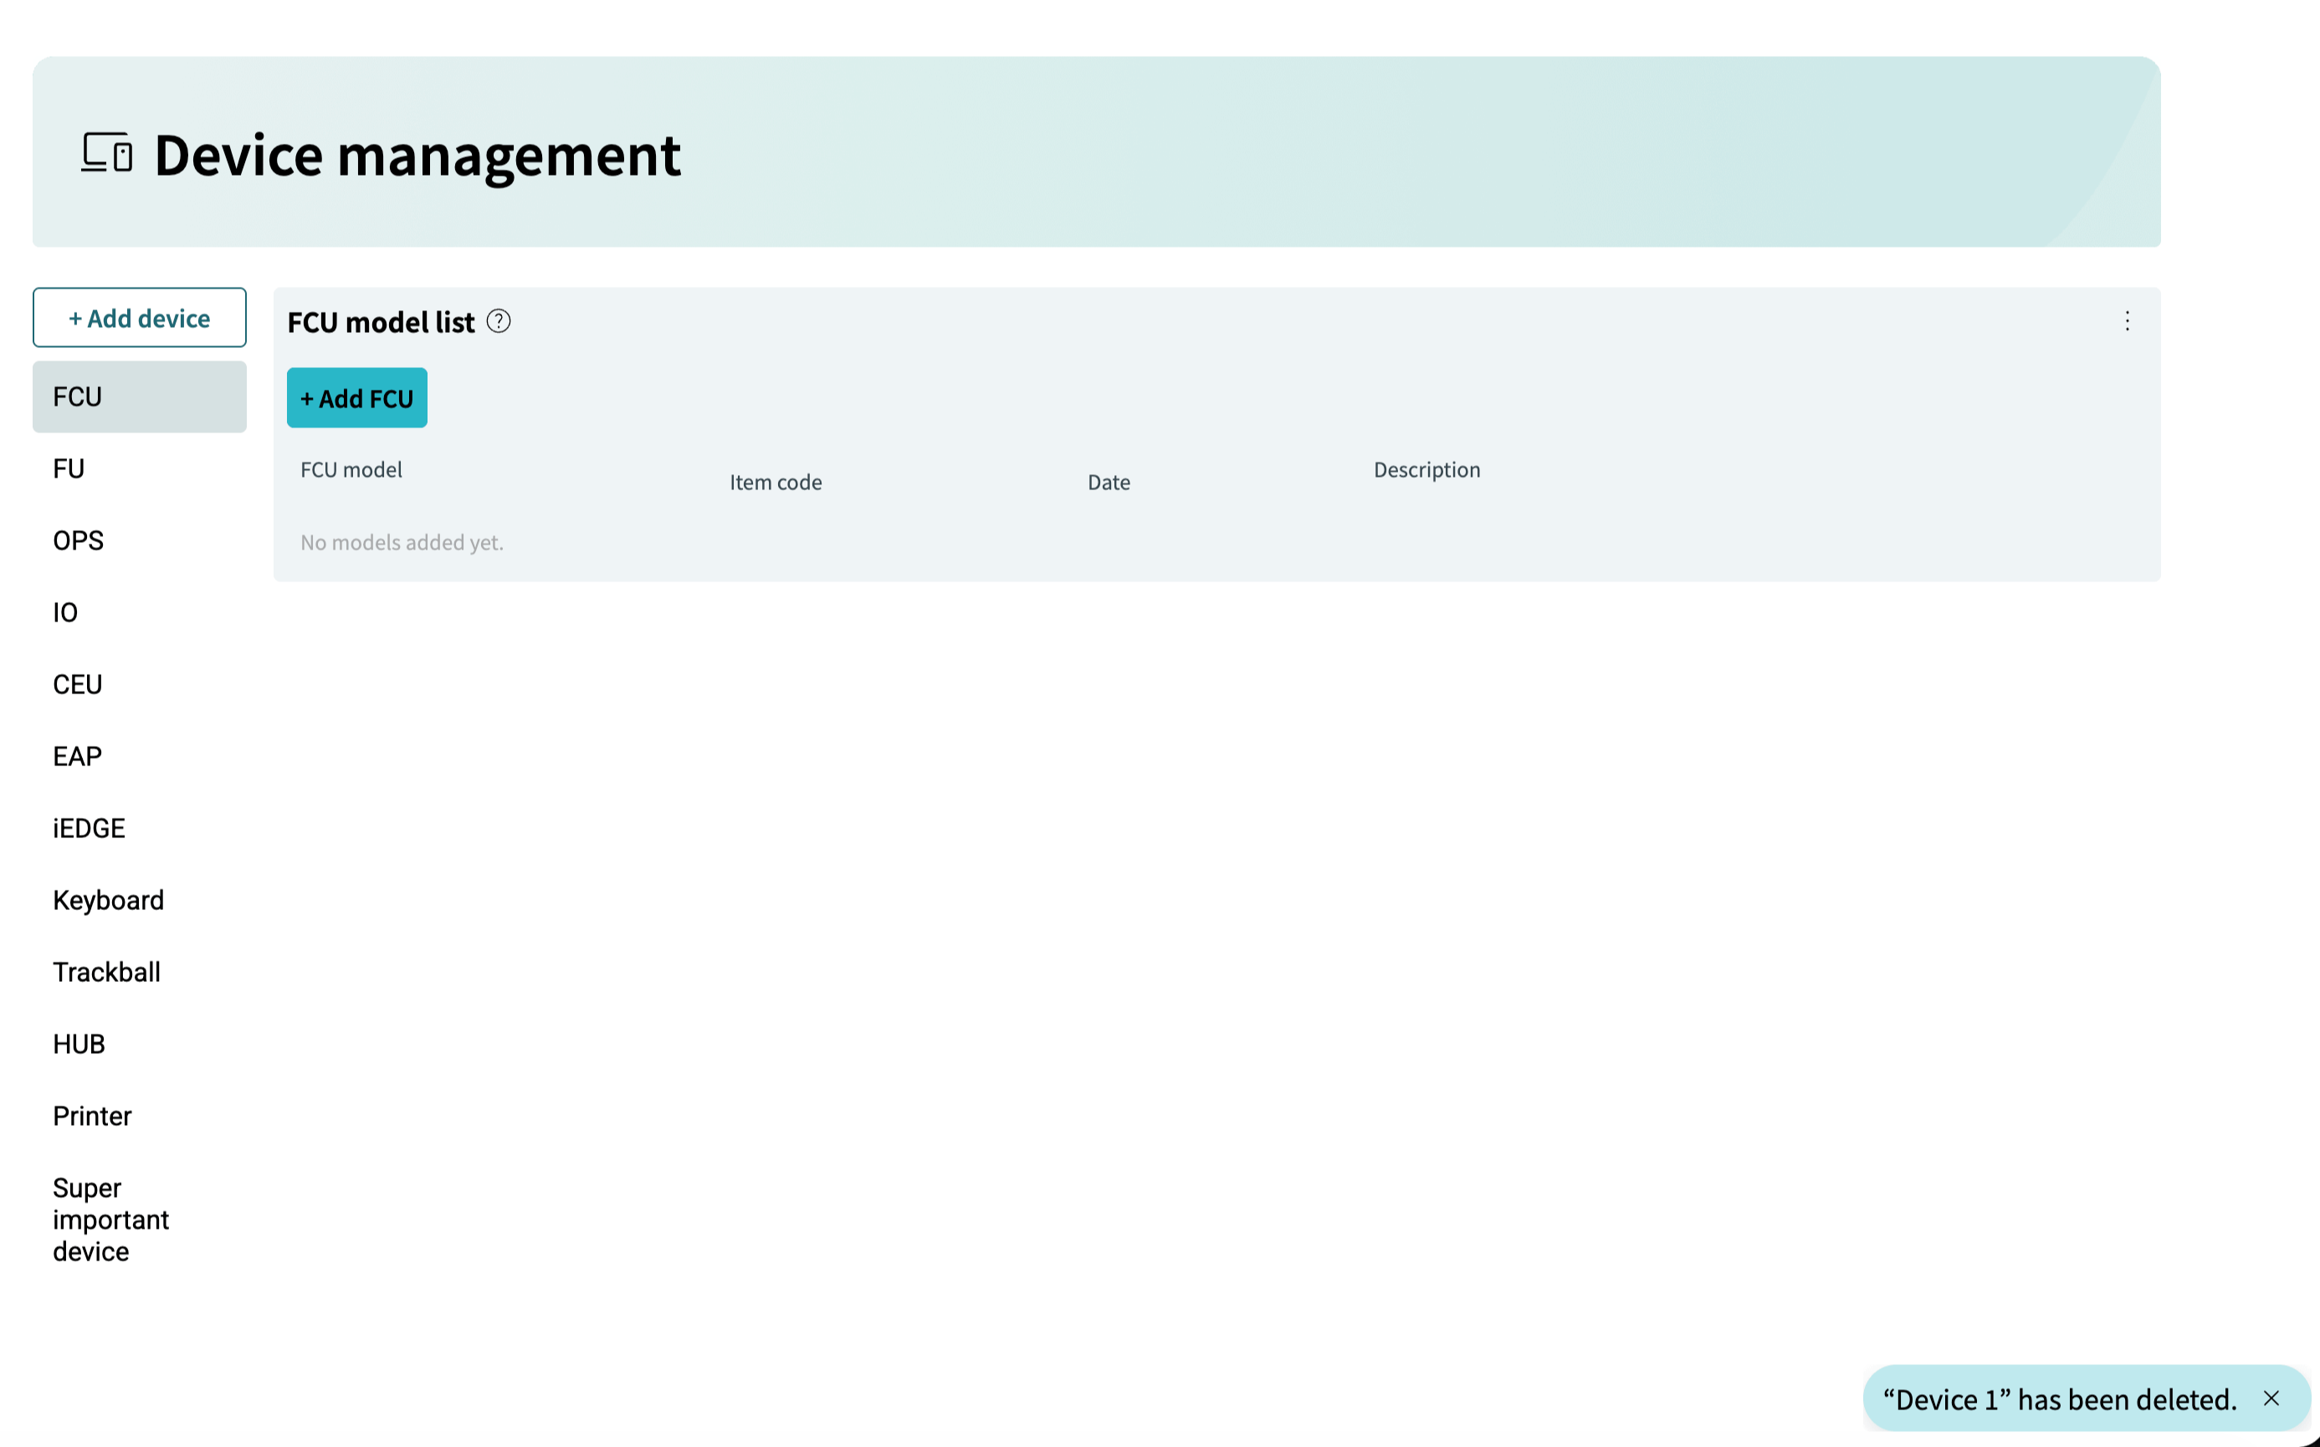2320x1447 pixels.
Task: Click the Description column header
Action: point(1426,470)
